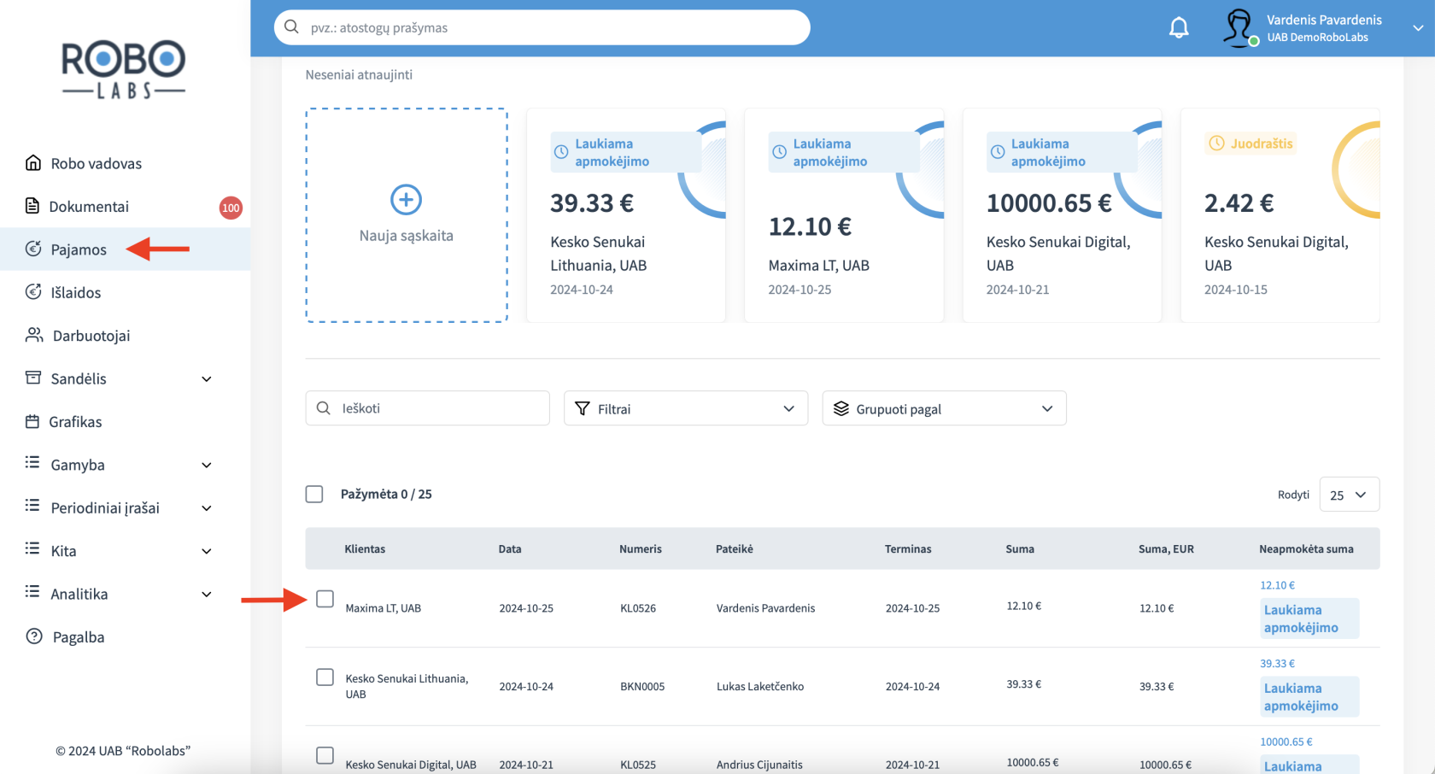
Task: Click Lukas Laketčenko in Pateikė column
Action: [760, 686]
